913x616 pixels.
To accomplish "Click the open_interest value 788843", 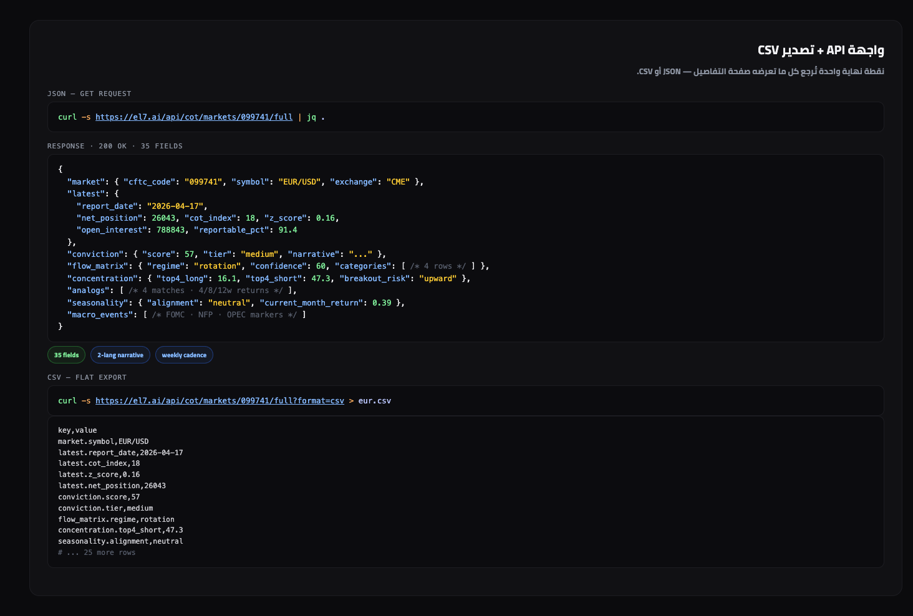I will (170, 230).
